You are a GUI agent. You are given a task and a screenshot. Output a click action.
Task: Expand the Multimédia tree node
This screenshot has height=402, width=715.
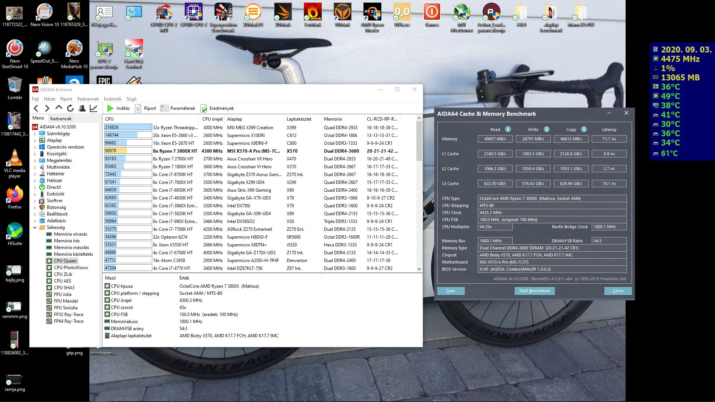[35, 167]
